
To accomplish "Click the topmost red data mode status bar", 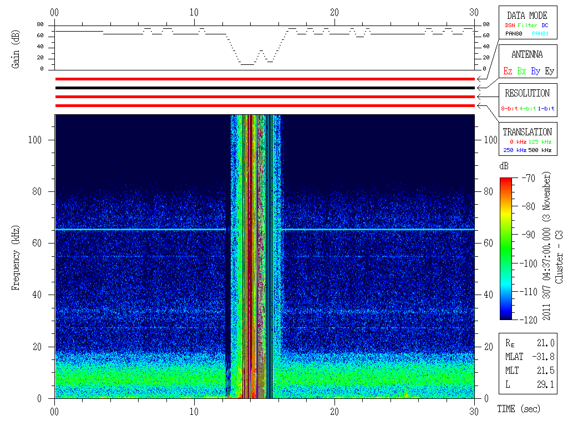I will [x=265, y=79].
